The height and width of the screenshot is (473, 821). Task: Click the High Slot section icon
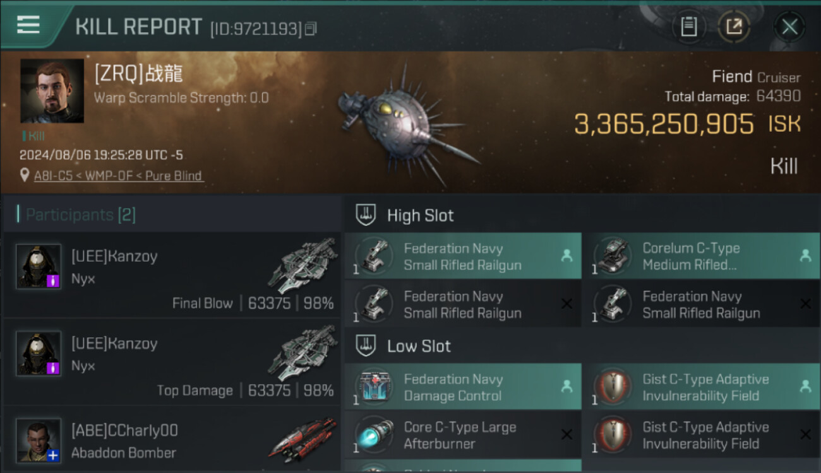point(366,215)
